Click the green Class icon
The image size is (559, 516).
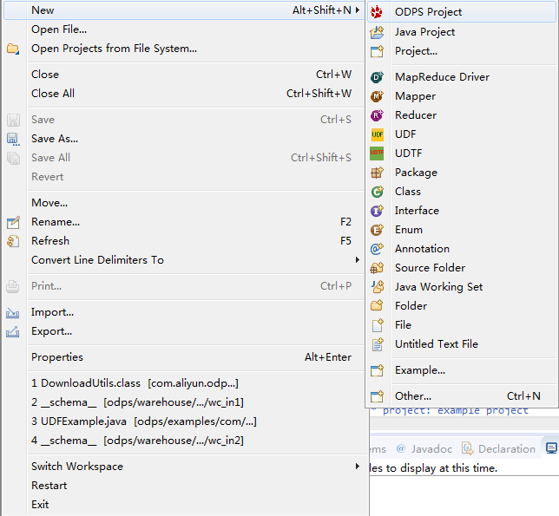pos(377,192)
